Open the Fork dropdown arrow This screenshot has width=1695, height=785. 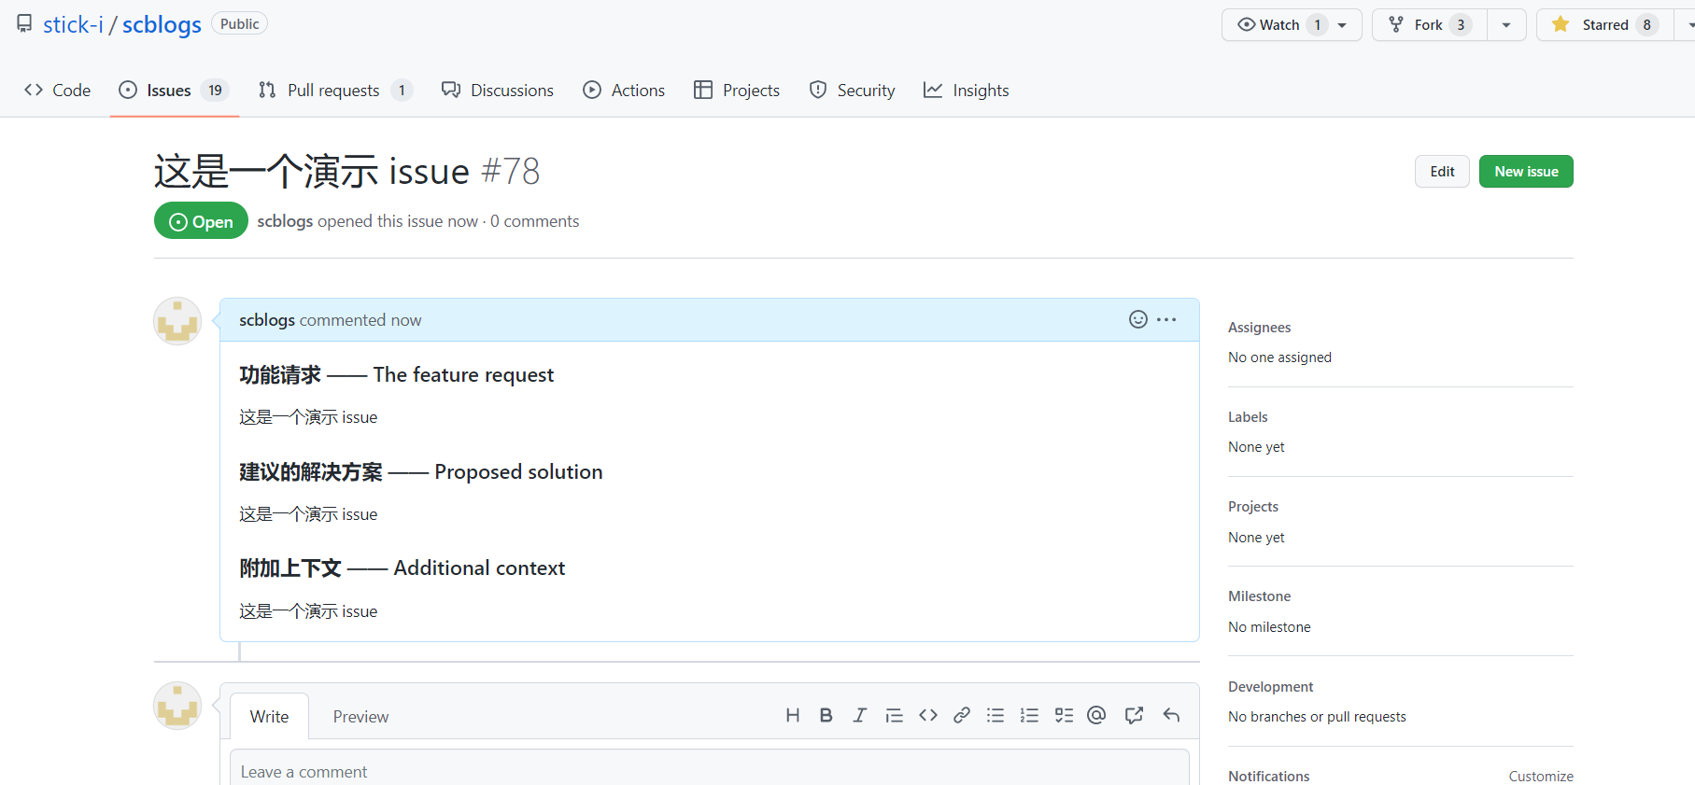pyautogui.click(x=1506, y=25)
